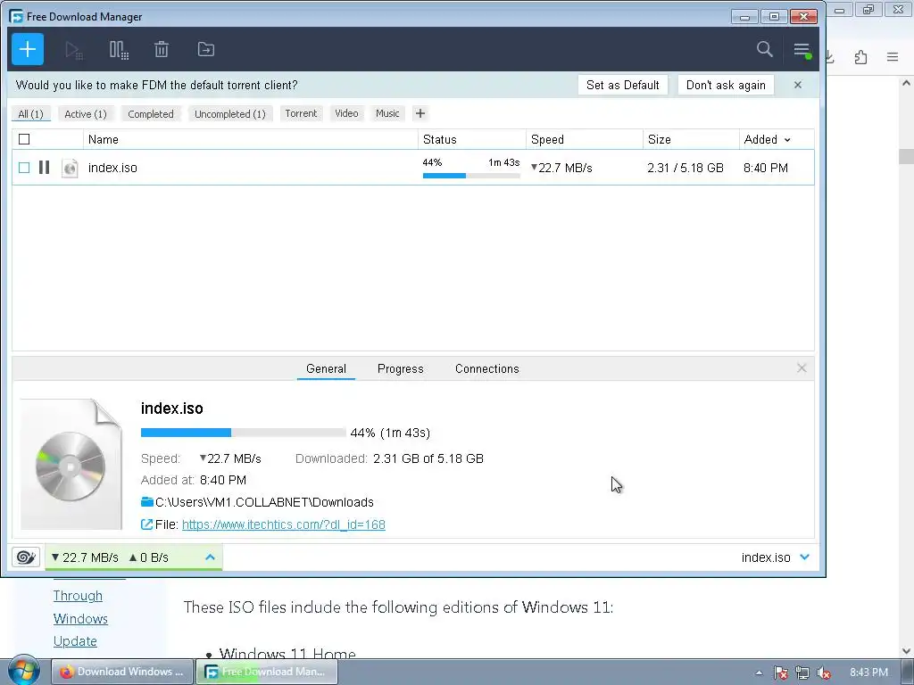Viewport: 914px width, 685px height.
Task: Tick the select-all checkbox in header
Action: pos(24,139)
